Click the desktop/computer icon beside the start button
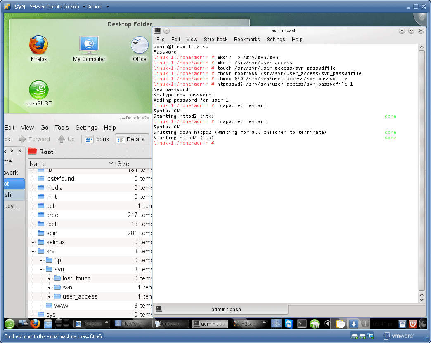Viewport: 431px width, 343px height. tap(23, 324)
